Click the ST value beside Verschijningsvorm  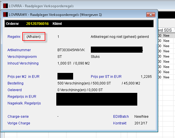point(59,57)
